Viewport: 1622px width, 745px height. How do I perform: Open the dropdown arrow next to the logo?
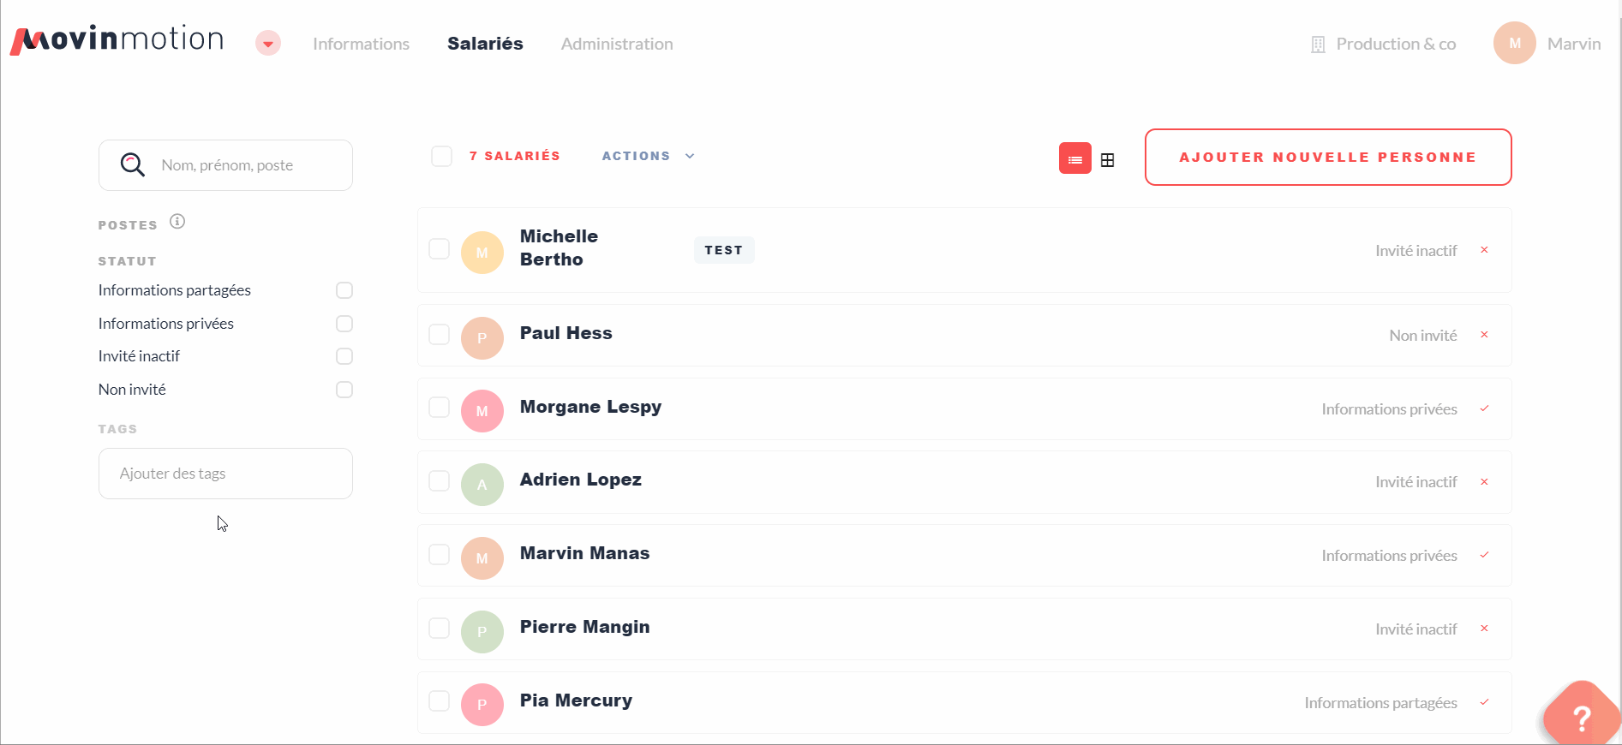[268, 43]
